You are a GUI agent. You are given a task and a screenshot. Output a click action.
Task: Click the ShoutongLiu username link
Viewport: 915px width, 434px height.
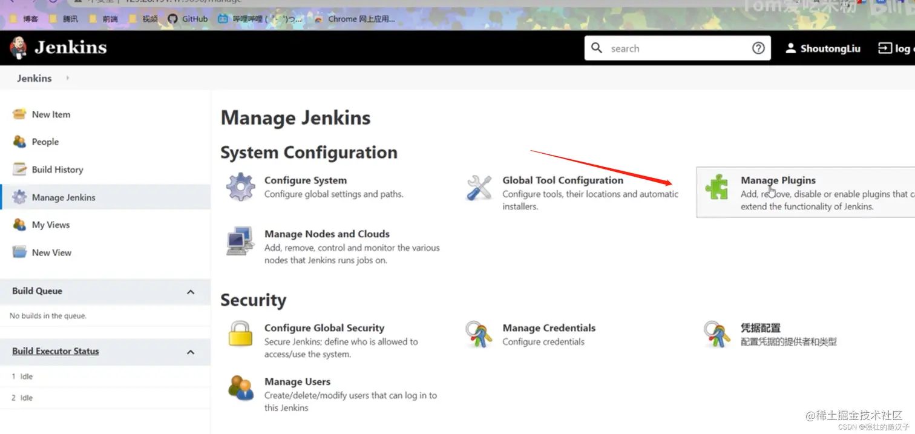830,48
